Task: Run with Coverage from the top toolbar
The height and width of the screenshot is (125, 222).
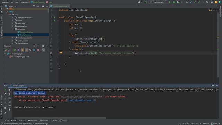Action: [x=178, y=2]
